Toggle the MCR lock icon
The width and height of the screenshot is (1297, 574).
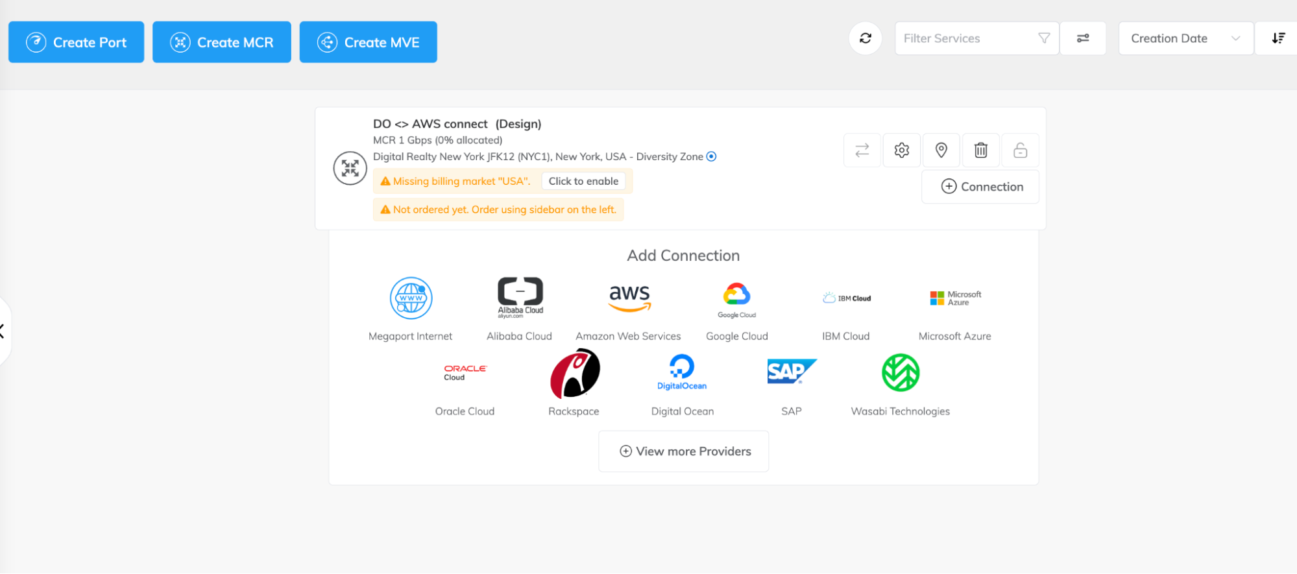tap(1020, 150)
